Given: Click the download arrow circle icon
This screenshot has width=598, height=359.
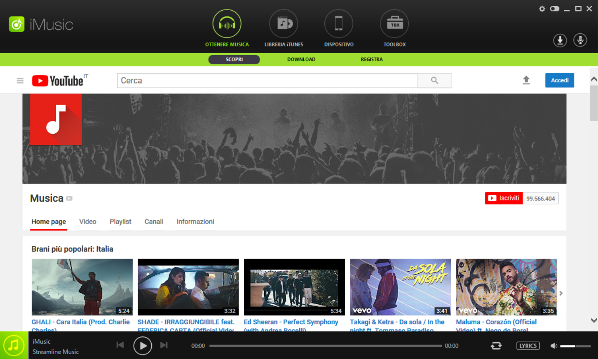Looking at the screenshot, I should coord(560,40).
